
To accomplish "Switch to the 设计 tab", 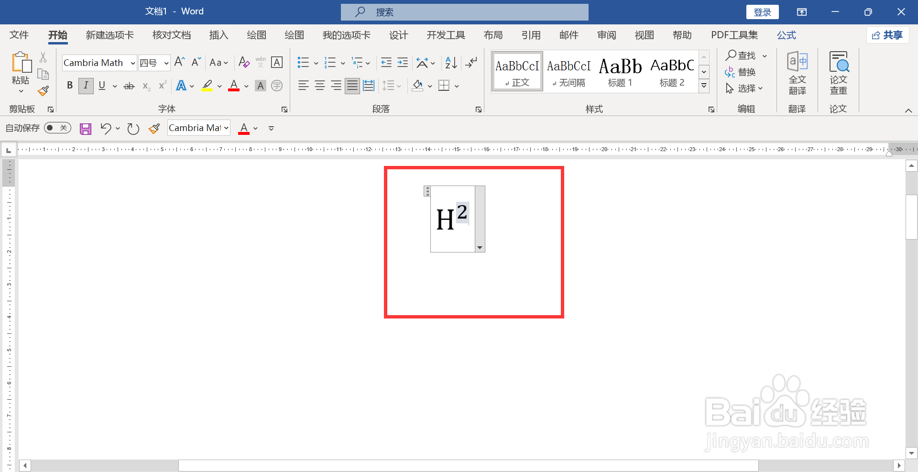I will [398, 35].
